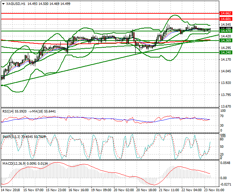Click the MACD 0.00 scale value
The width and height of the screenshot is (233, 194).
(x=223, y=178)
